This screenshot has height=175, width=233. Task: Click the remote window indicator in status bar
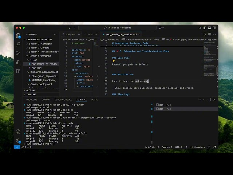[x=17, y=147]
